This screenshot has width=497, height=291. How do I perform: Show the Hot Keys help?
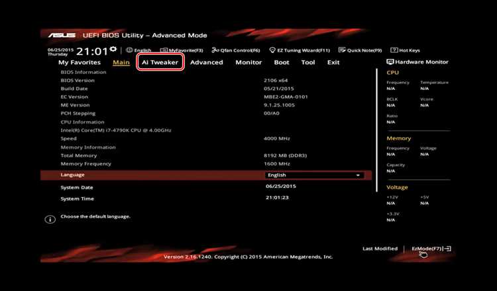405,50
